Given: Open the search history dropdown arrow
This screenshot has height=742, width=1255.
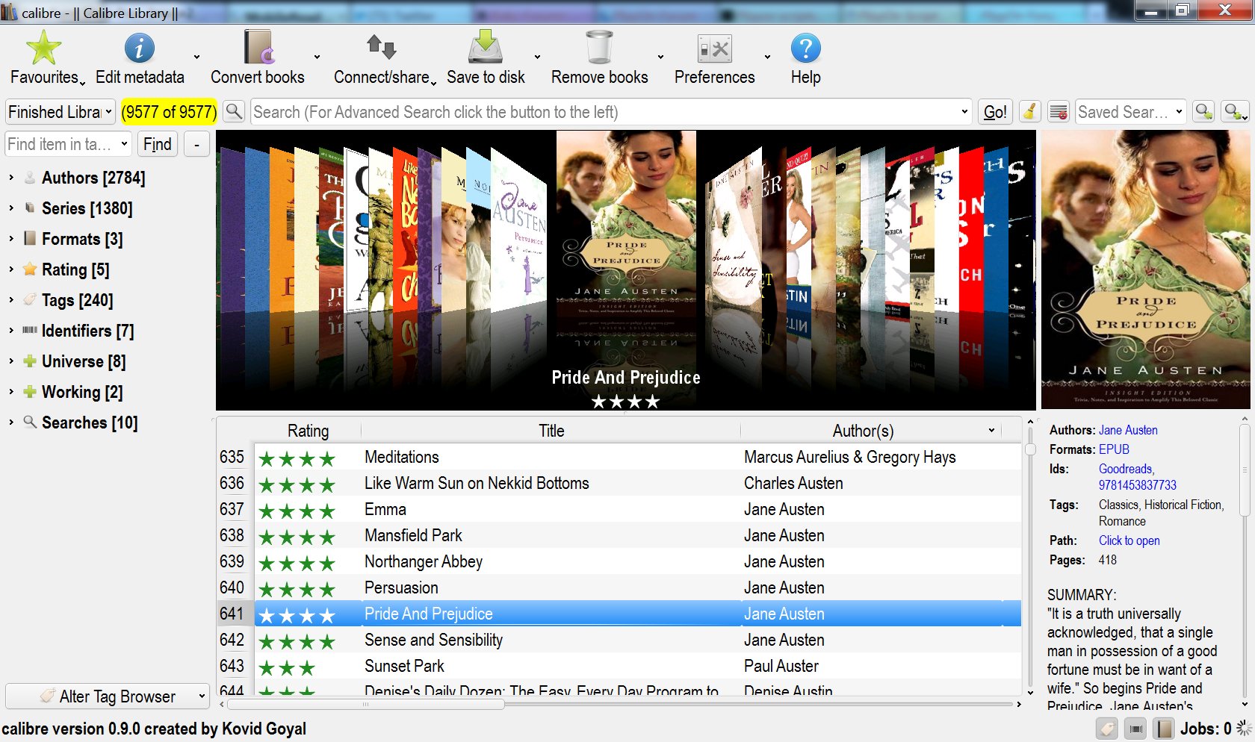Looking at the screenshot, I should (964, 112).
